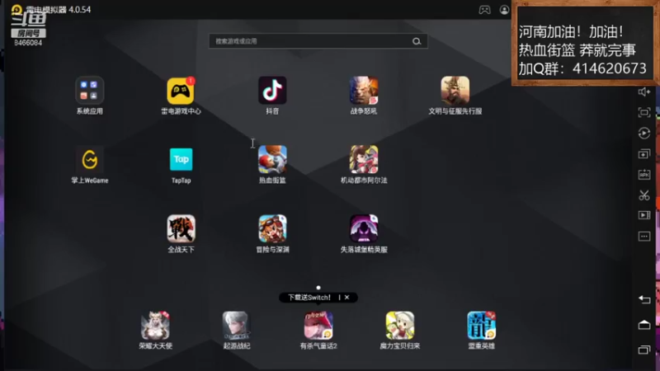Click the 下载送Switch! promotion text
This screenshot has height=371, width=660.
(309, 298)
